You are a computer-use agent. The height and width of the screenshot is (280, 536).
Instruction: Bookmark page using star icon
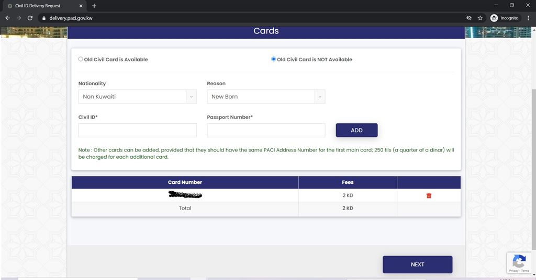tap(480, 18)
